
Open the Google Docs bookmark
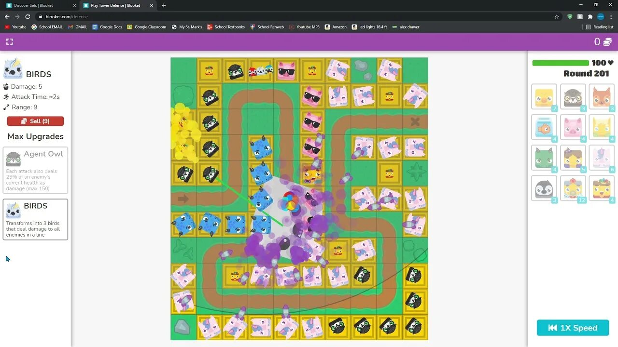[107, 27]
